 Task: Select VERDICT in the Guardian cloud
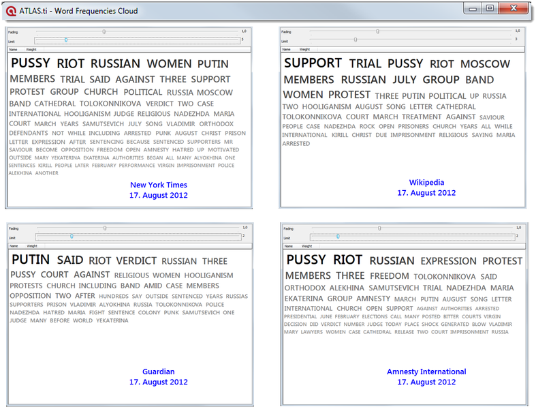click(x=136, y=261)
